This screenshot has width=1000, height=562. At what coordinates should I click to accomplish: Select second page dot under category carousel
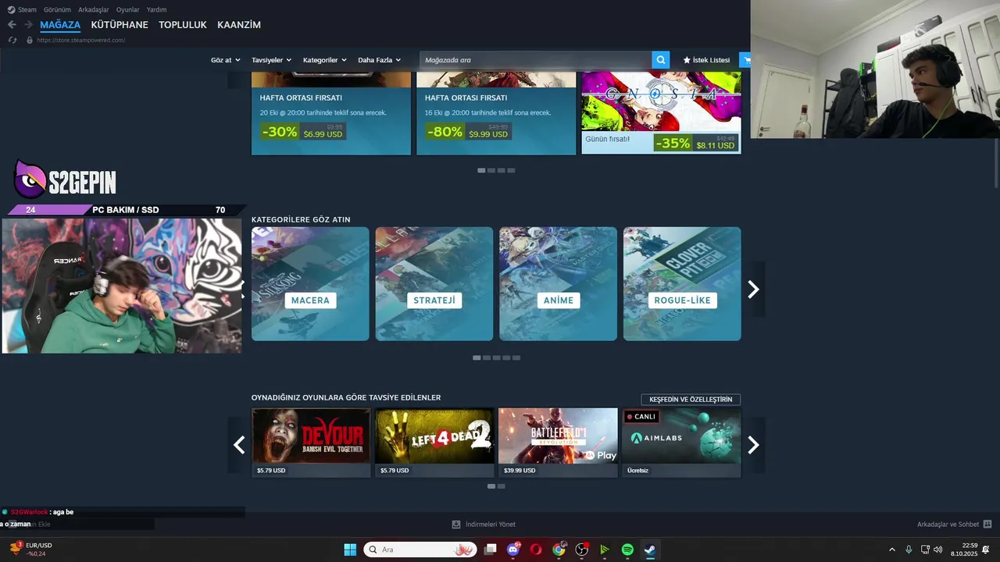point(487,357)
